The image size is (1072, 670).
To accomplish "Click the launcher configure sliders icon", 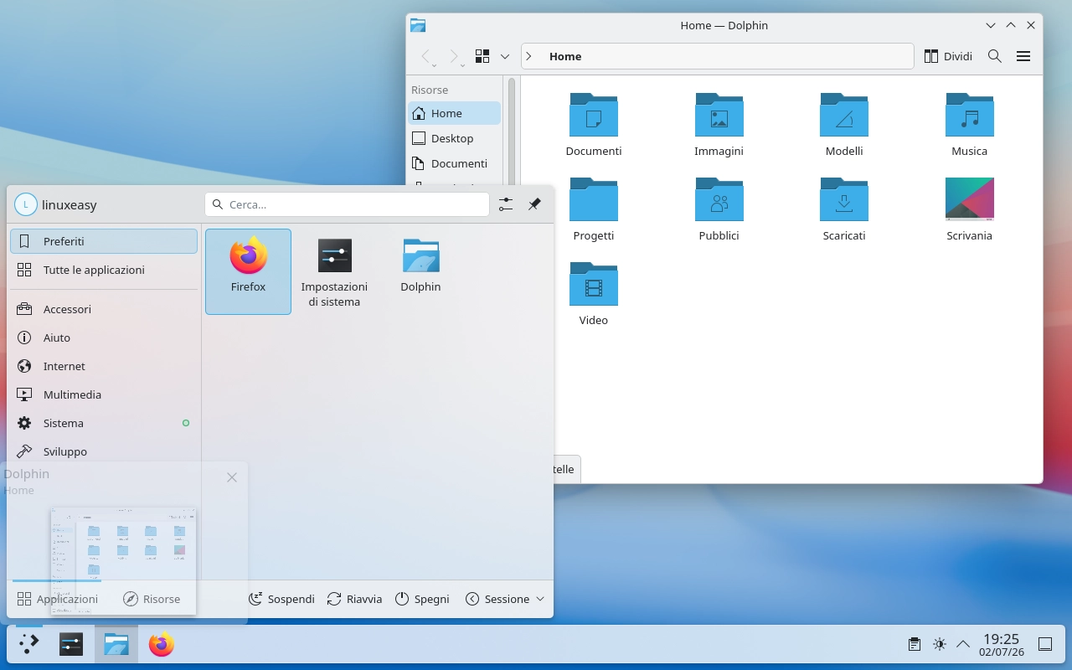I will pyautogui.click(x=506, y=204).
